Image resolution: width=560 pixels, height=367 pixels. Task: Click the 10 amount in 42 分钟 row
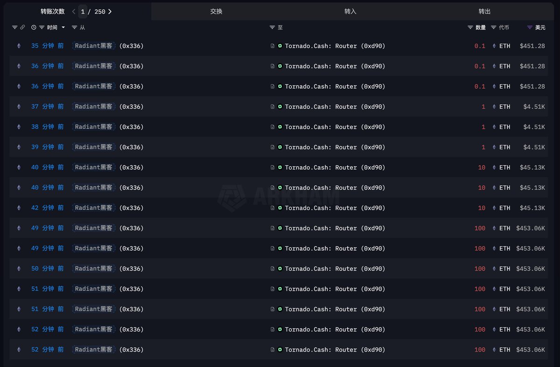(482, 208)
